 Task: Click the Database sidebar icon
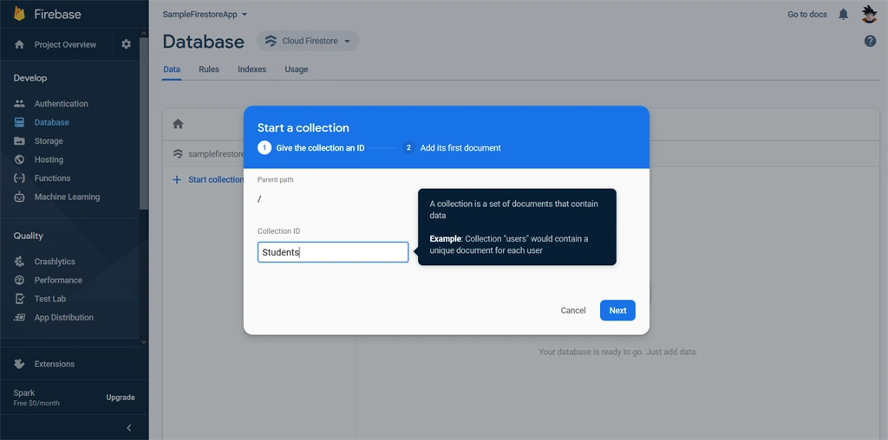point(19,122)
